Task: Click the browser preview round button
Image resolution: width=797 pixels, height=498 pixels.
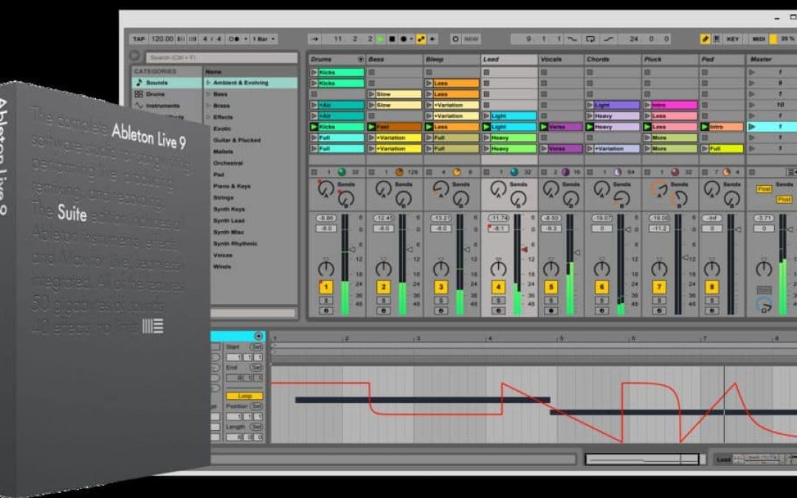Action: [x=135, y=56]
